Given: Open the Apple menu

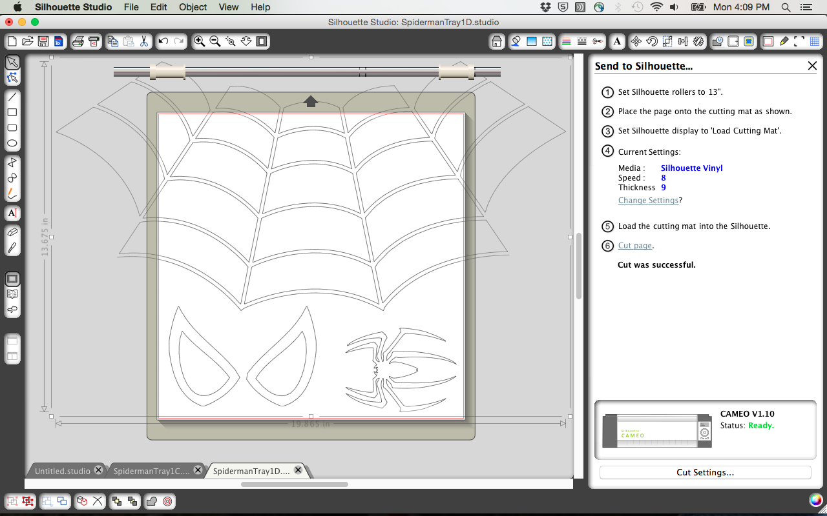Looking at the screenshot, I should point(17,7).
